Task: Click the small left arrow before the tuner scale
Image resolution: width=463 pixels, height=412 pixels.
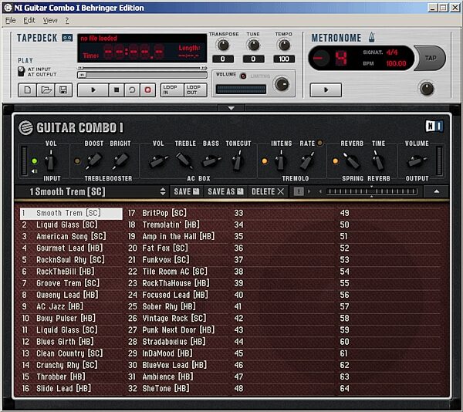Action: [x=320, y=191]
